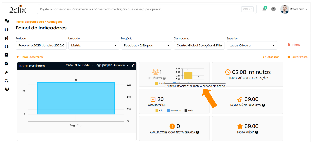Image resolution: width=313 pixels, height=144 pixels.
Task: Toggle the Semana legend in Avaliações card
Action: (174, 111)
